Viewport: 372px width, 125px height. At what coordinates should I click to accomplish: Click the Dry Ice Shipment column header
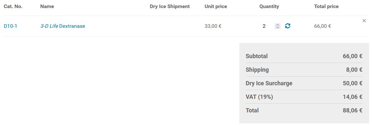(x=170, y=6)
